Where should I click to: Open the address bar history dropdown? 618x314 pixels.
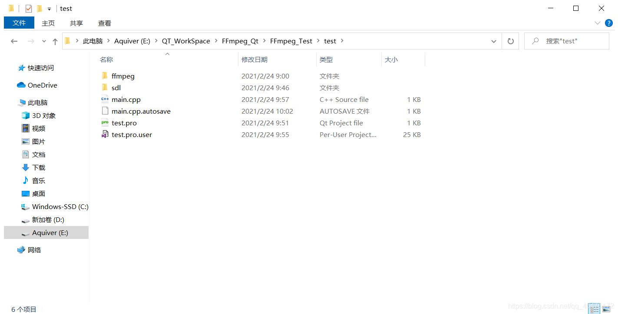coord(493,41)
